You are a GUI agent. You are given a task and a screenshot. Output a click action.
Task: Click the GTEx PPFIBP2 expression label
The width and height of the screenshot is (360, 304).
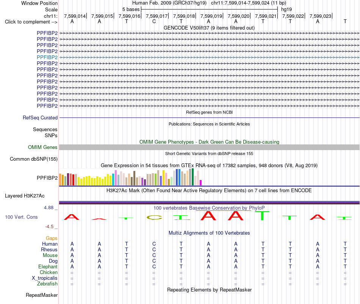pos(47,178)
